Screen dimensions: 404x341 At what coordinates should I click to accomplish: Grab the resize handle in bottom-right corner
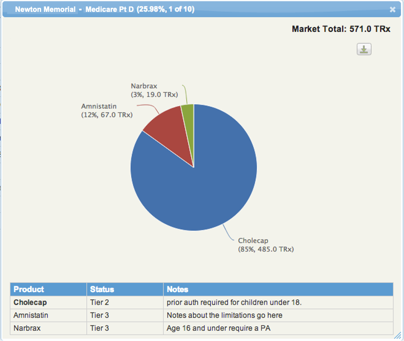point(397,336)
